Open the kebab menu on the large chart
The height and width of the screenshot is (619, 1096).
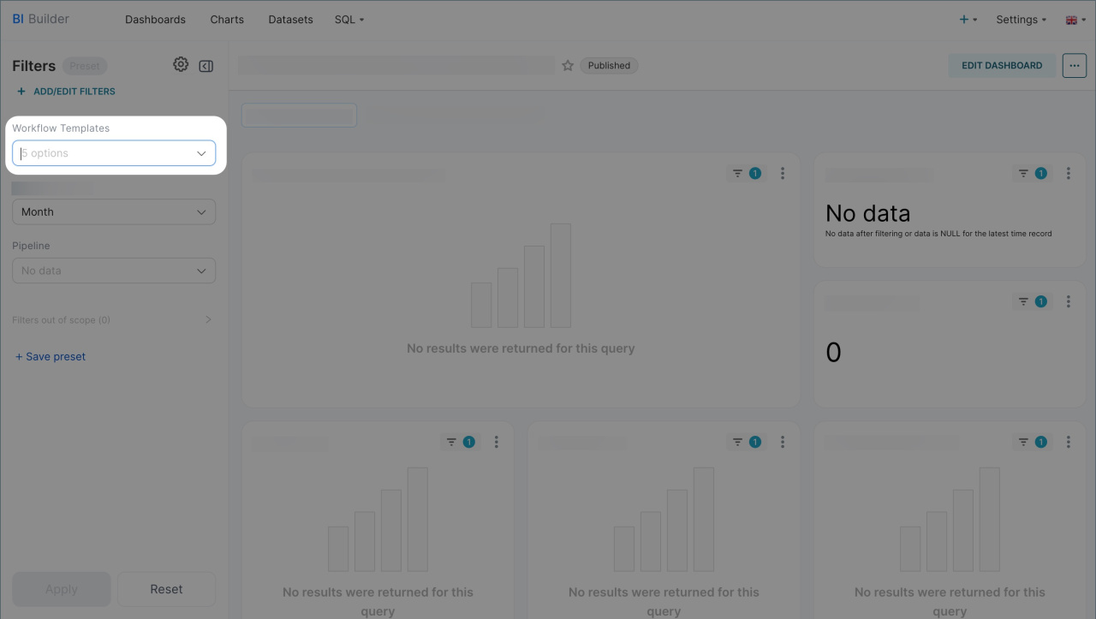click(783, 174)
